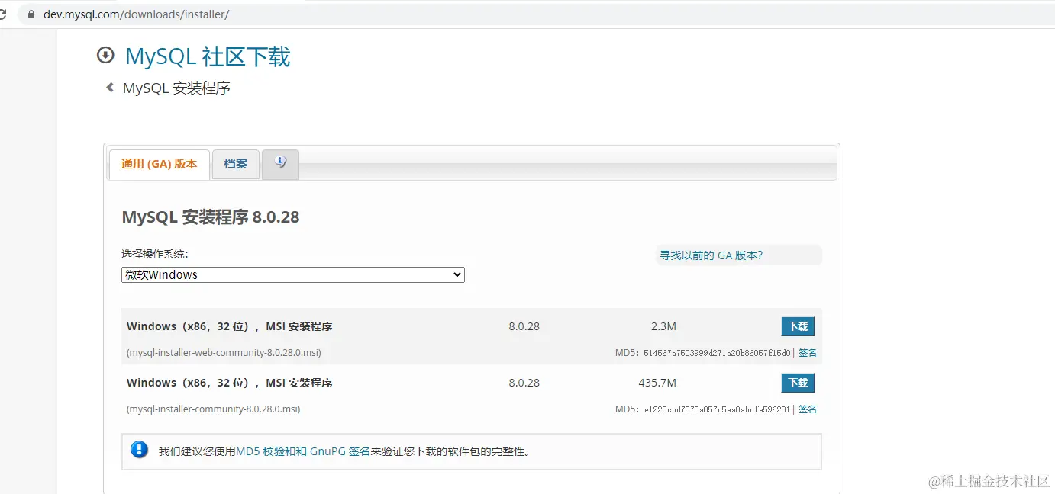
Task: Switch to the 档案 tab
Action: pos(236,164)
